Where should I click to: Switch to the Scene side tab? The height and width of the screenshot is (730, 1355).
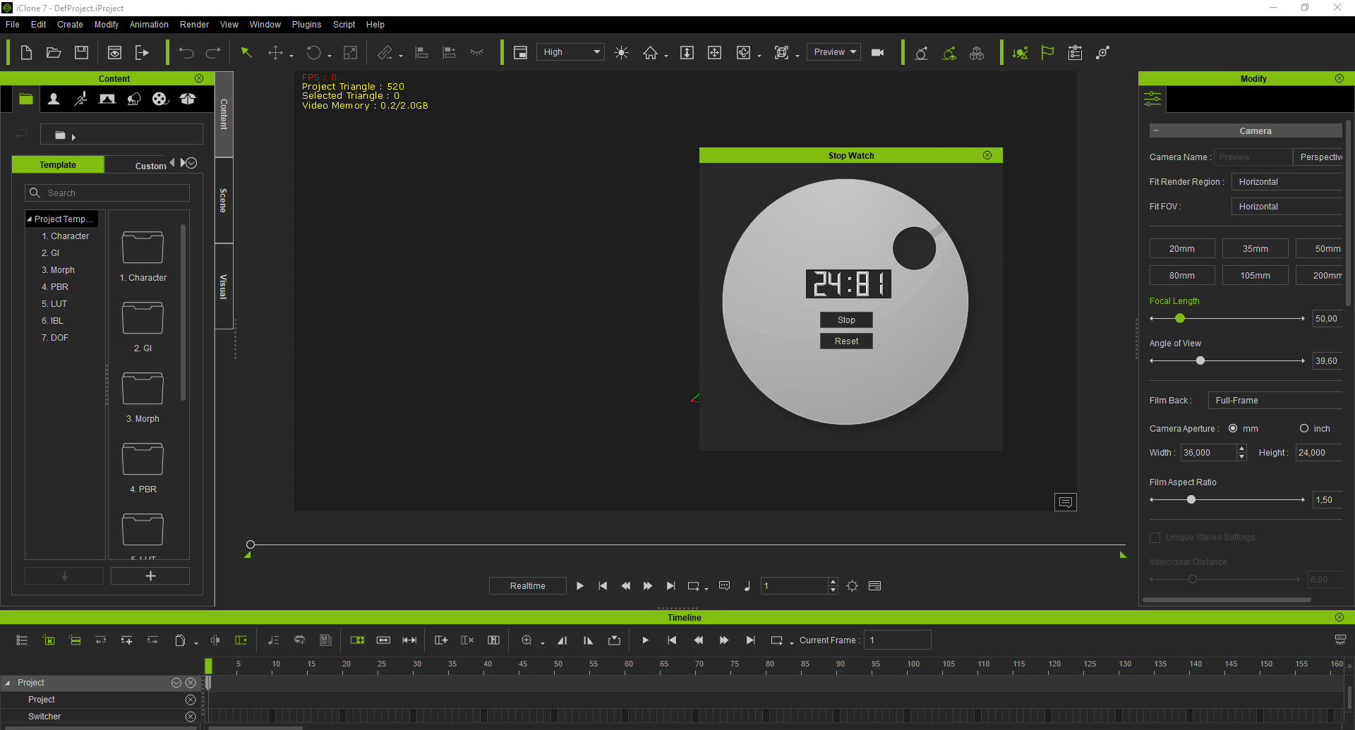tap(224, 200)
